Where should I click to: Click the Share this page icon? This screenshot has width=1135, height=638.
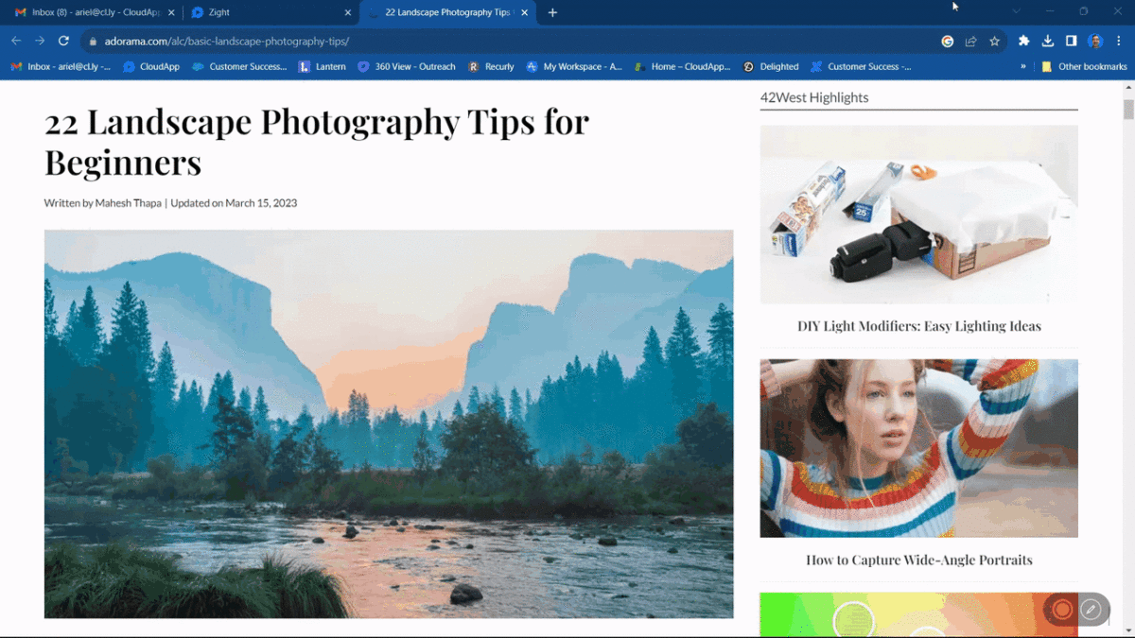point(970,42)
